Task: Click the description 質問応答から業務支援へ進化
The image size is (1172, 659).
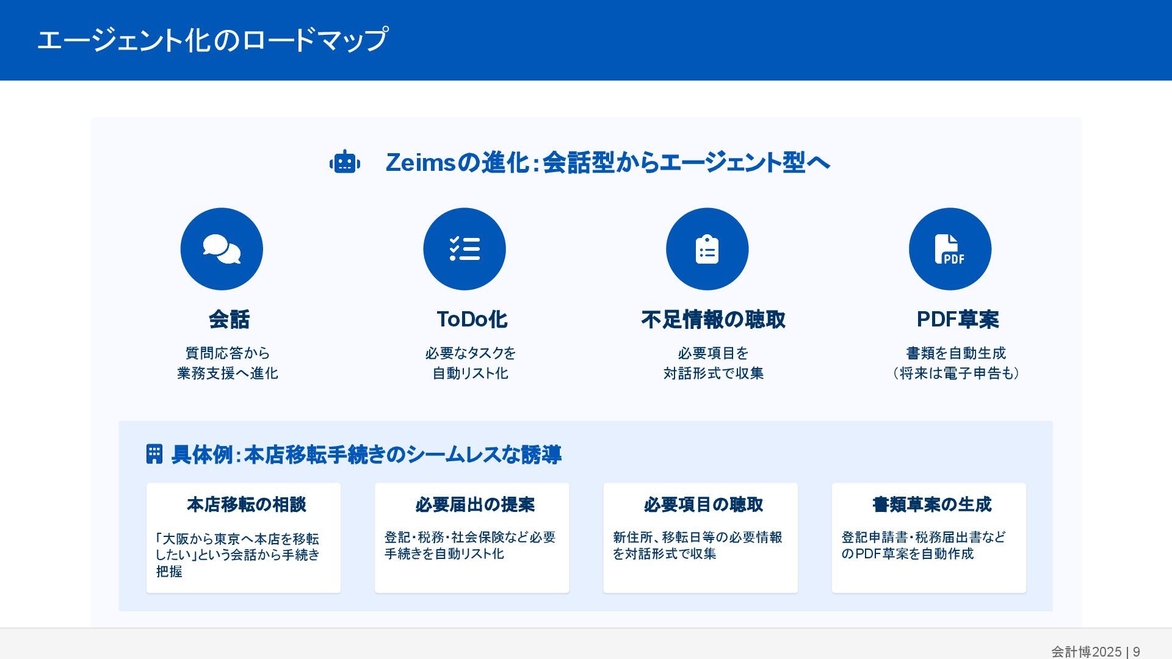Action: pos(228,363)
